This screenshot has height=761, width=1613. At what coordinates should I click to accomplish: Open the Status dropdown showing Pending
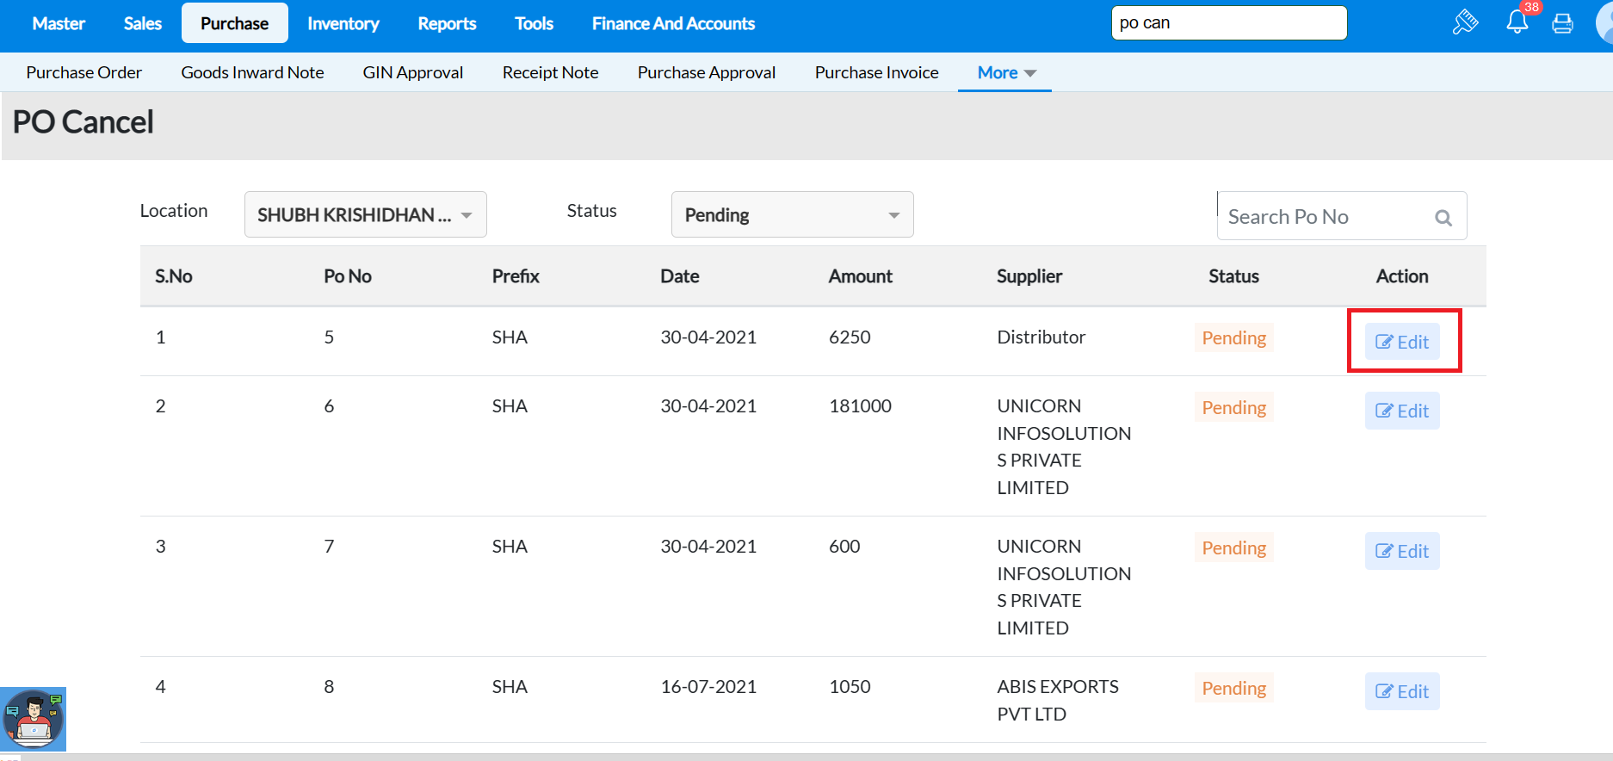(792, 215)
